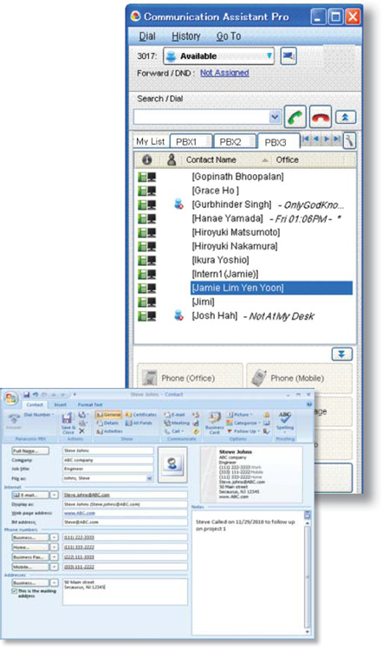Select contact Hiroyuki Nakamura
This screenshot has width=382, height=648.
pyautogui.click(x=235, y=246)
